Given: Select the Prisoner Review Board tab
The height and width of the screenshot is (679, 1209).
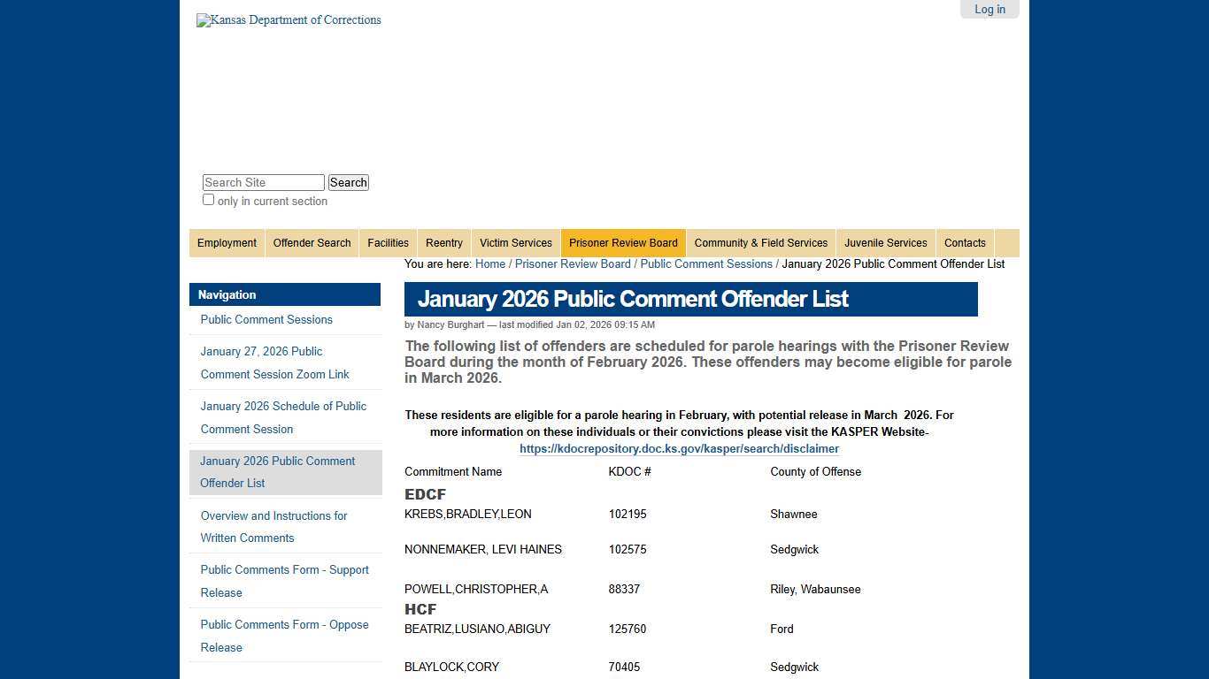Looking at the screenshot, I should (623, 242).
